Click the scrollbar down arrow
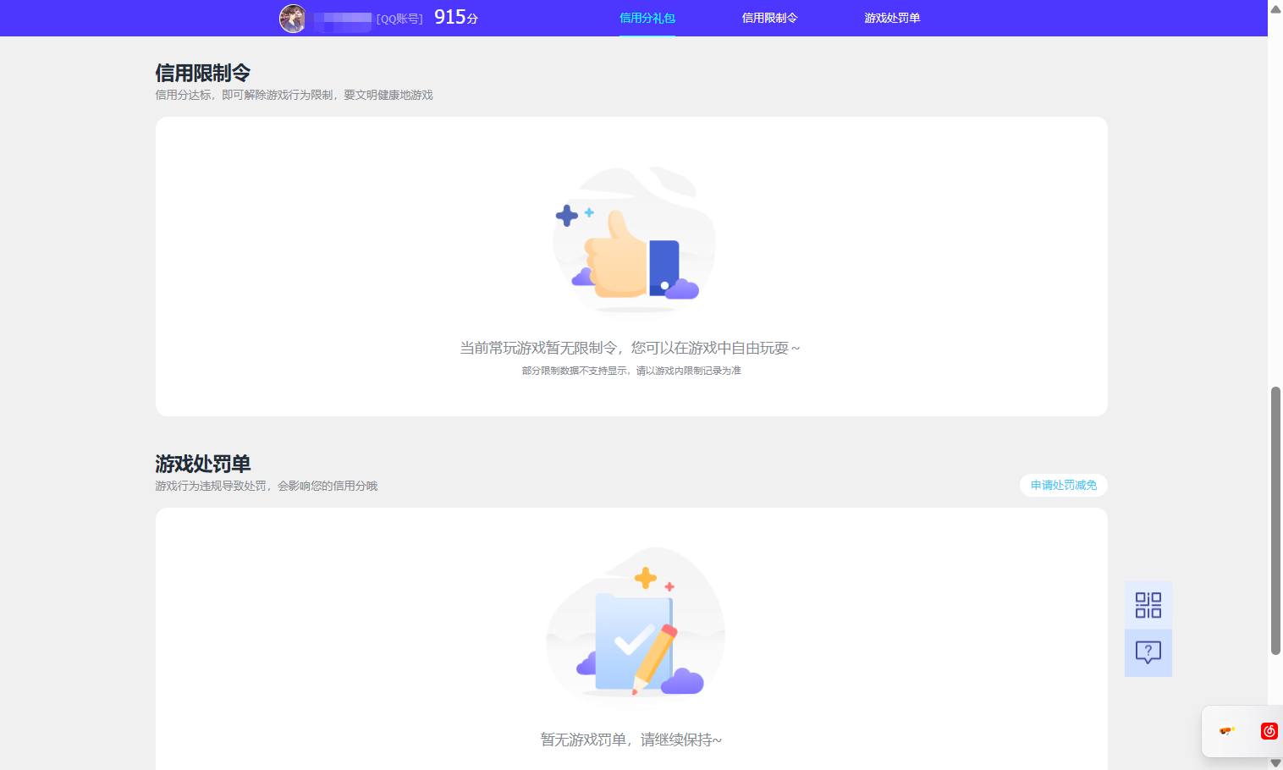This screenshot has height=770, width=1283. 1275,762
